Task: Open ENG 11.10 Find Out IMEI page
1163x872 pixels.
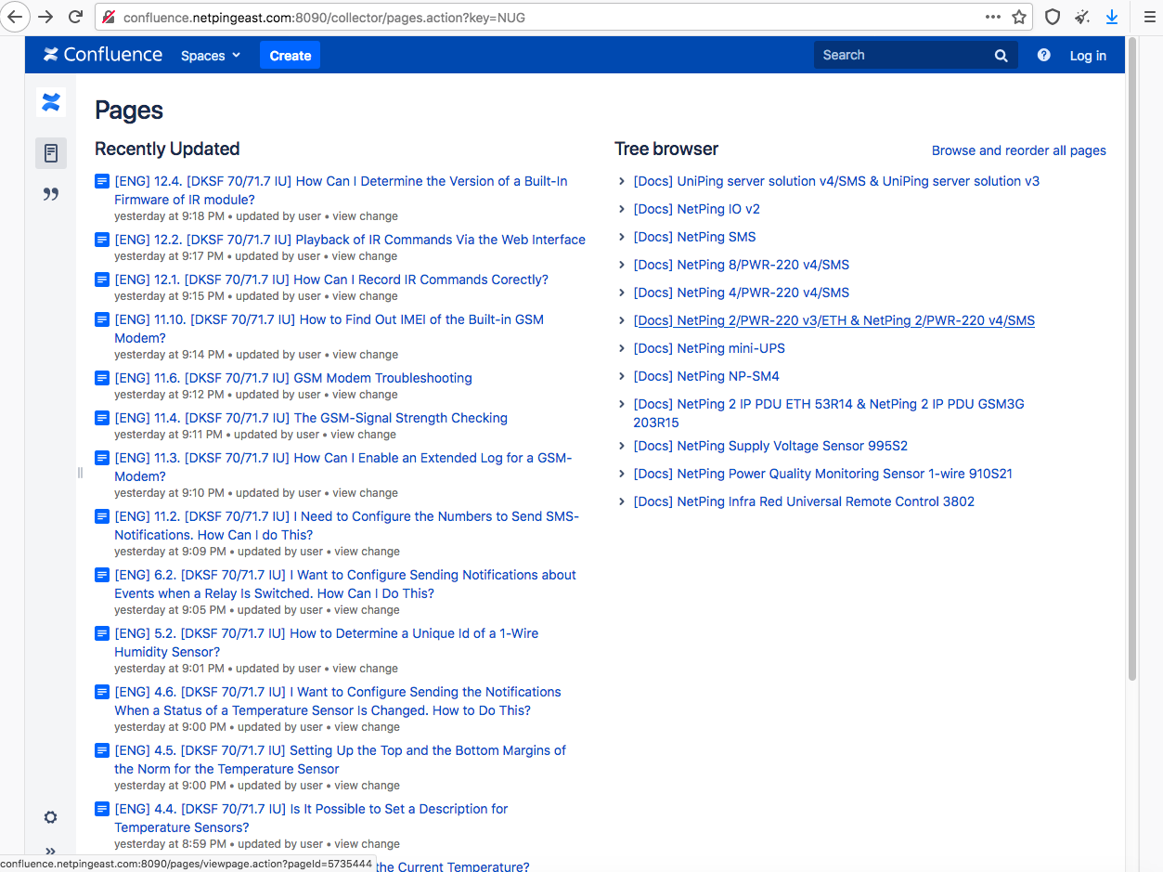Action: 330,329
